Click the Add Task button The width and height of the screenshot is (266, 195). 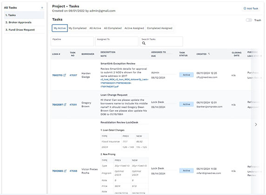coord(251,8)
